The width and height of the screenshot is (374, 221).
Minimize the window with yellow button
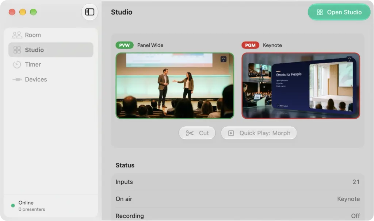point(23,12)
